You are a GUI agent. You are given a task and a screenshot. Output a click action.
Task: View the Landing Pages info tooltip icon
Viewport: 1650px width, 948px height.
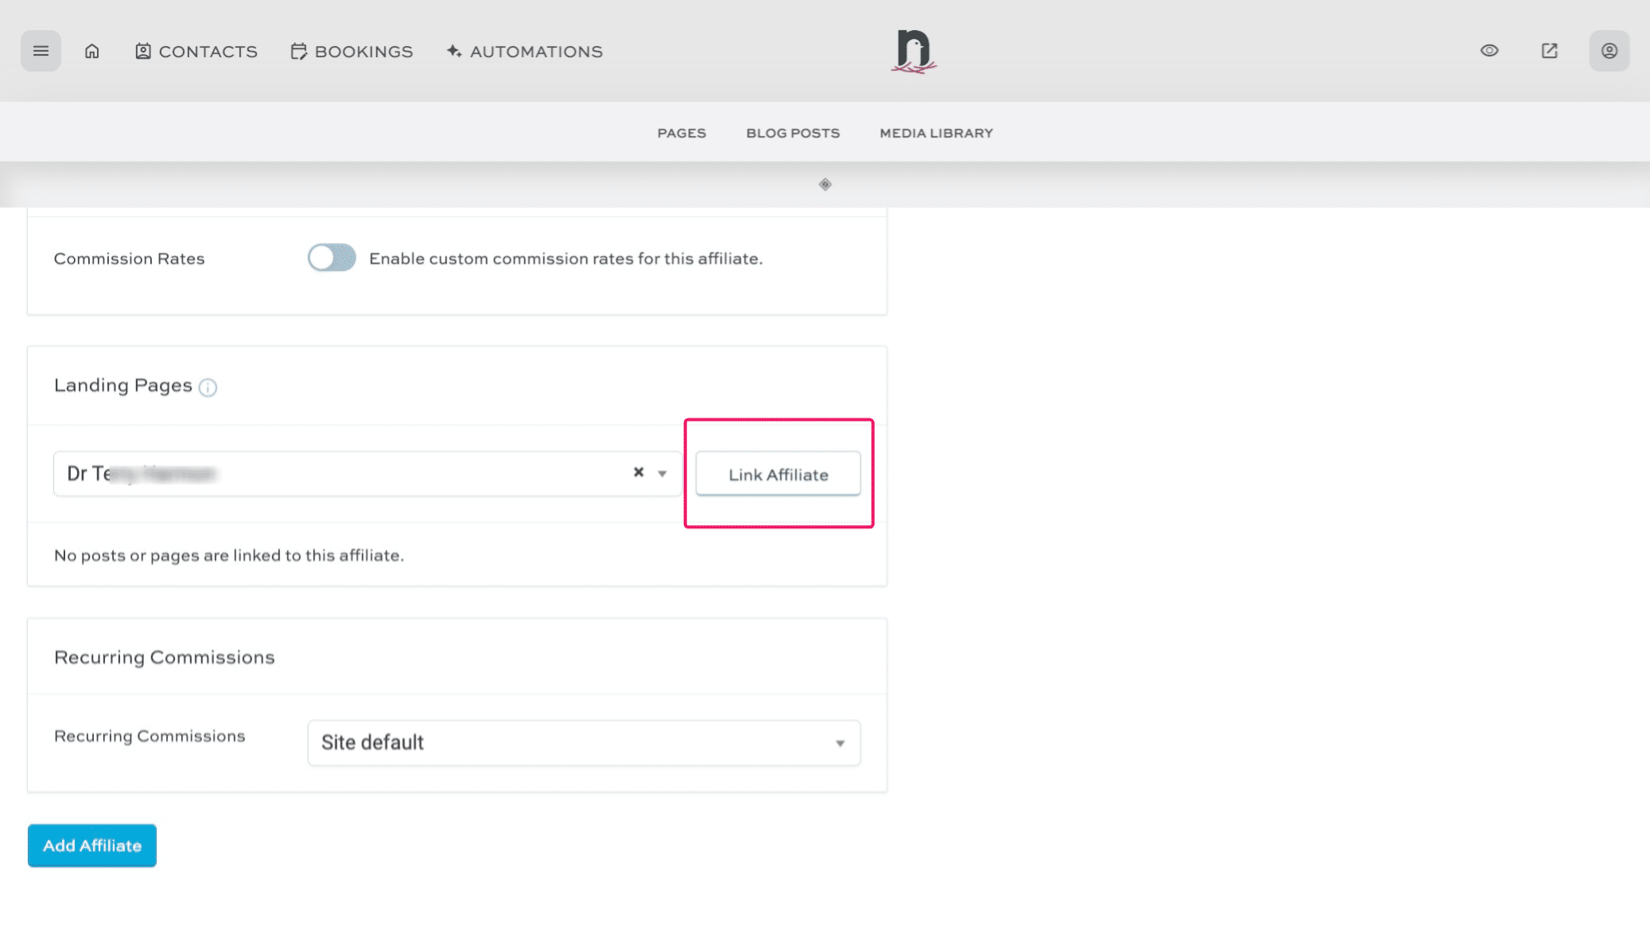click(208, 388)
